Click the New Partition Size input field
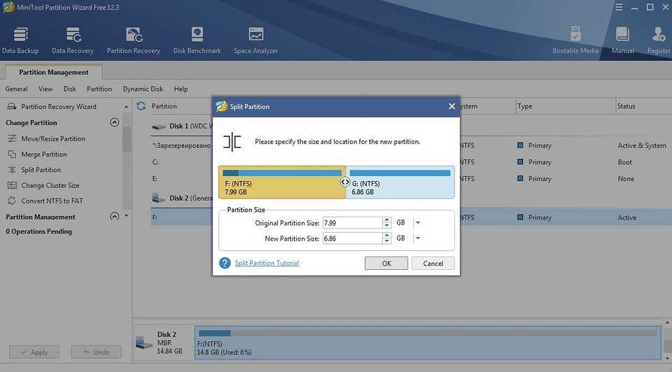 point(351,238)
